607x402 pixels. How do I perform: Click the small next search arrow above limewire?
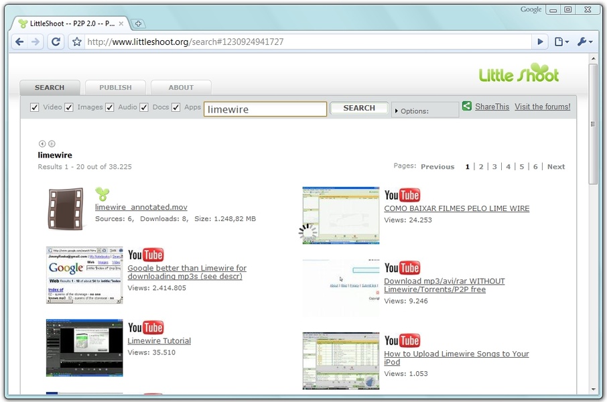click(x=52, y=143)
